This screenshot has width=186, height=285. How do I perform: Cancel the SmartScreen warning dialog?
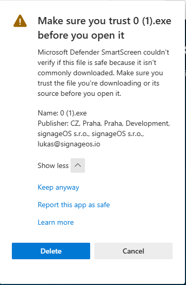point(133,251)
